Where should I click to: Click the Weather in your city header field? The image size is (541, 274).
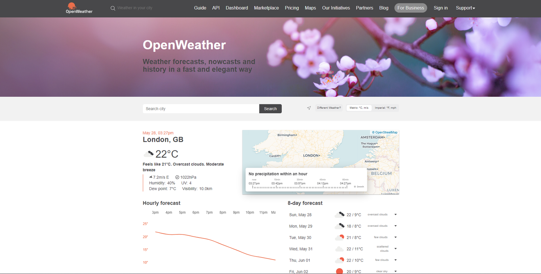(x=135, y=8)
